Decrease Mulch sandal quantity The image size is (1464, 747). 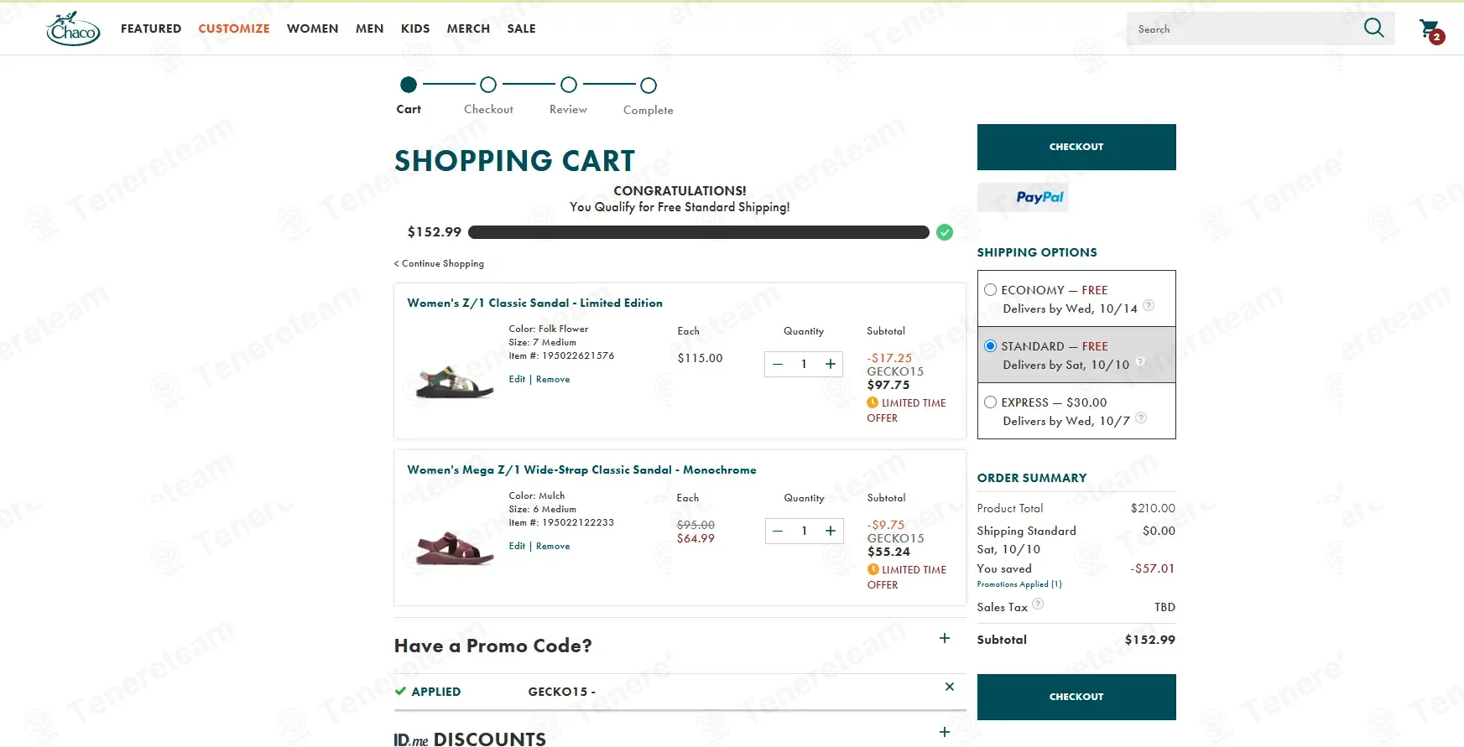point(778,531)
